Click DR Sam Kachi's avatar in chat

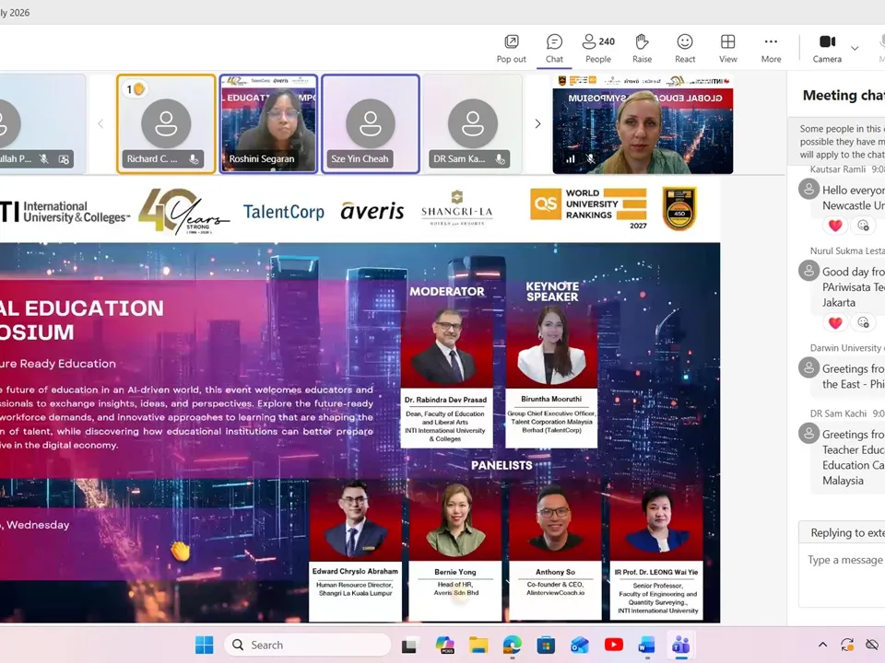coord(808,433)
